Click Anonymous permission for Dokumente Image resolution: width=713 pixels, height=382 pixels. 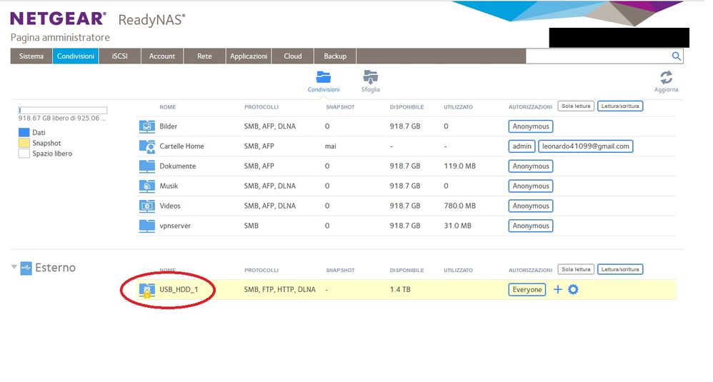pyautogui.click(x=531, y=166)
